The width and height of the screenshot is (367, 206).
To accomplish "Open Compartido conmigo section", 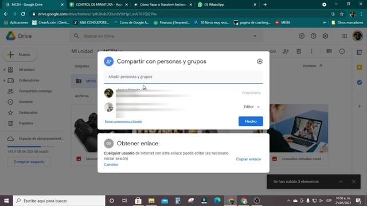I will [36, 91].
